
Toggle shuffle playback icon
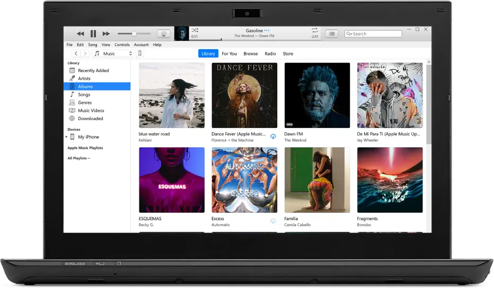[195, 30]
